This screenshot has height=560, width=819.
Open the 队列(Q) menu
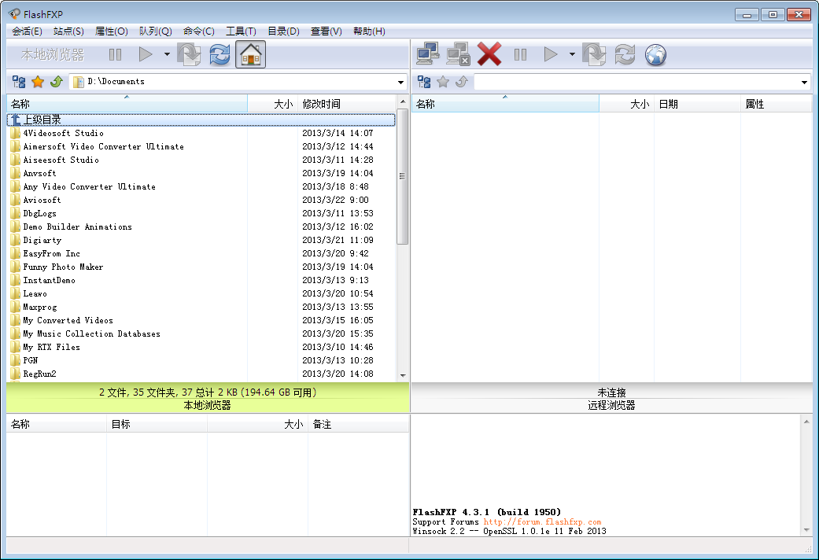click(x=155, y=31)
